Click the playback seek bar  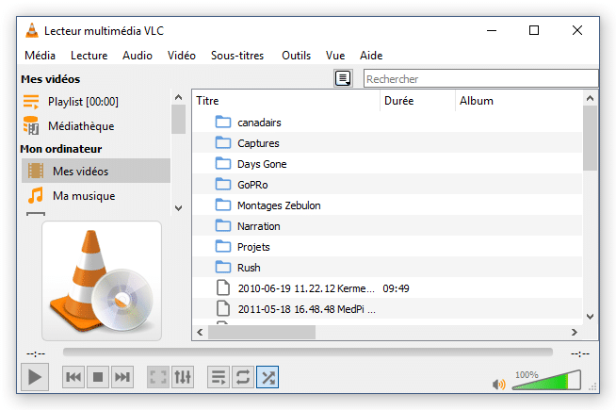(x=308, y=352)
